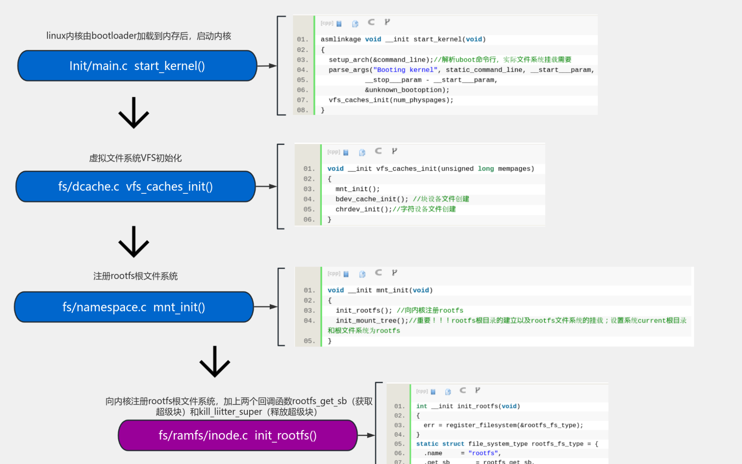The image size is (742, 464).
Task: View plain icon in mnt_init code block
Action: [346, 274]
